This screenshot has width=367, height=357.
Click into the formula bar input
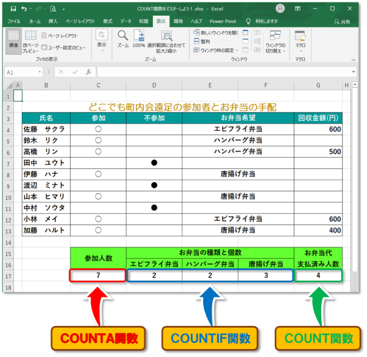click(x=223, y=72)
